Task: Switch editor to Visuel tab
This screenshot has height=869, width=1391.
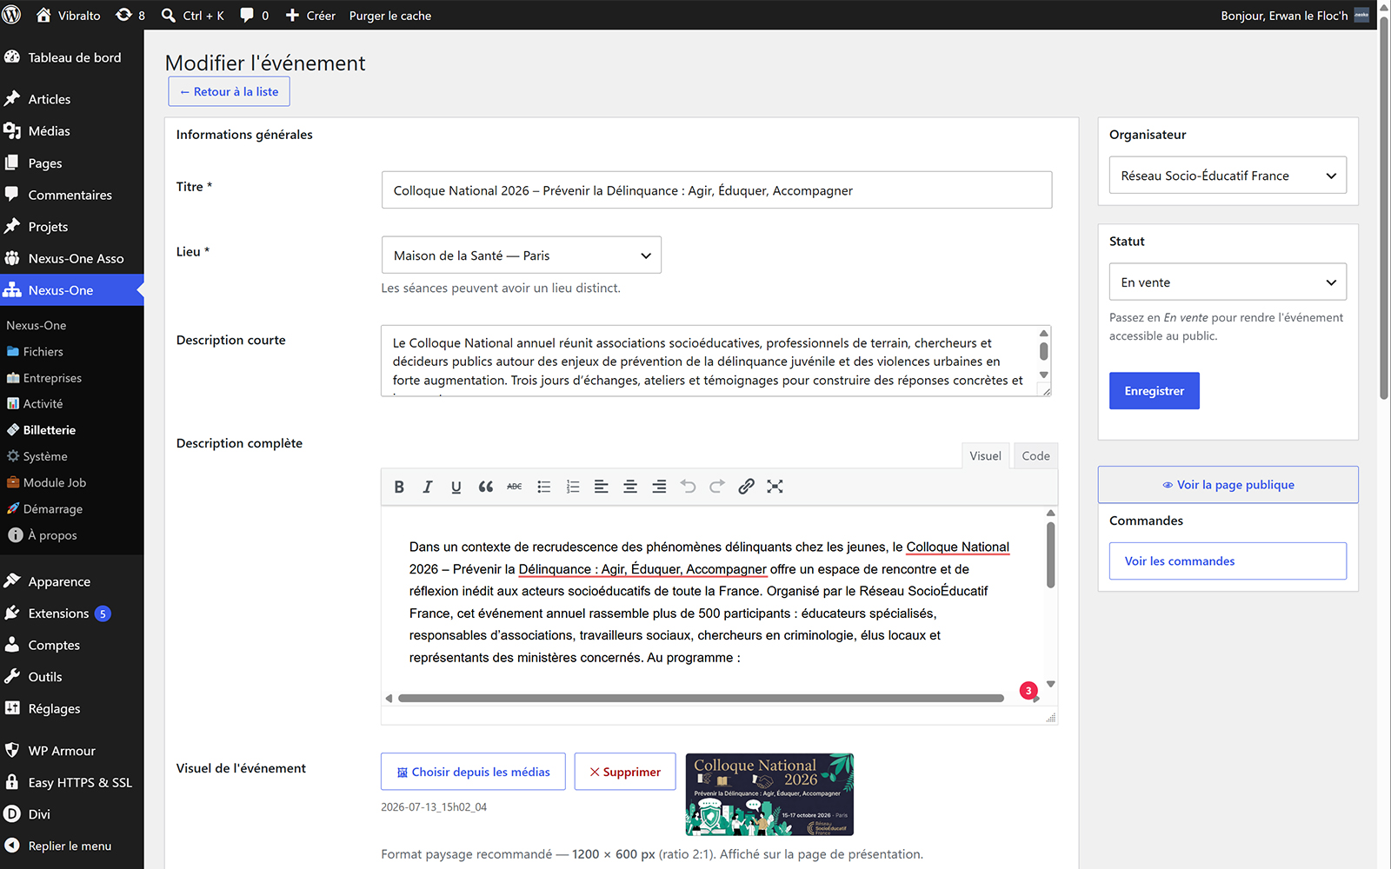Action: (x=985, y=455)
